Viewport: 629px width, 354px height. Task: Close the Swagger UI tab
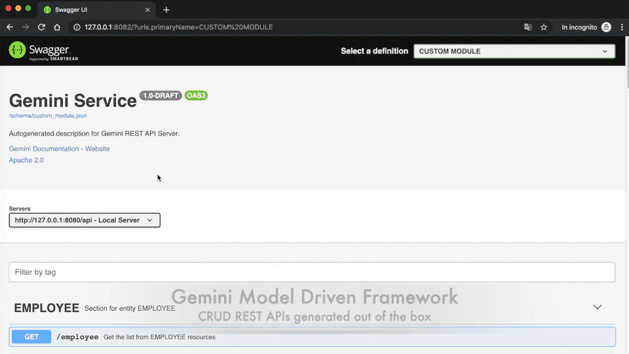[x=147, y=10]
